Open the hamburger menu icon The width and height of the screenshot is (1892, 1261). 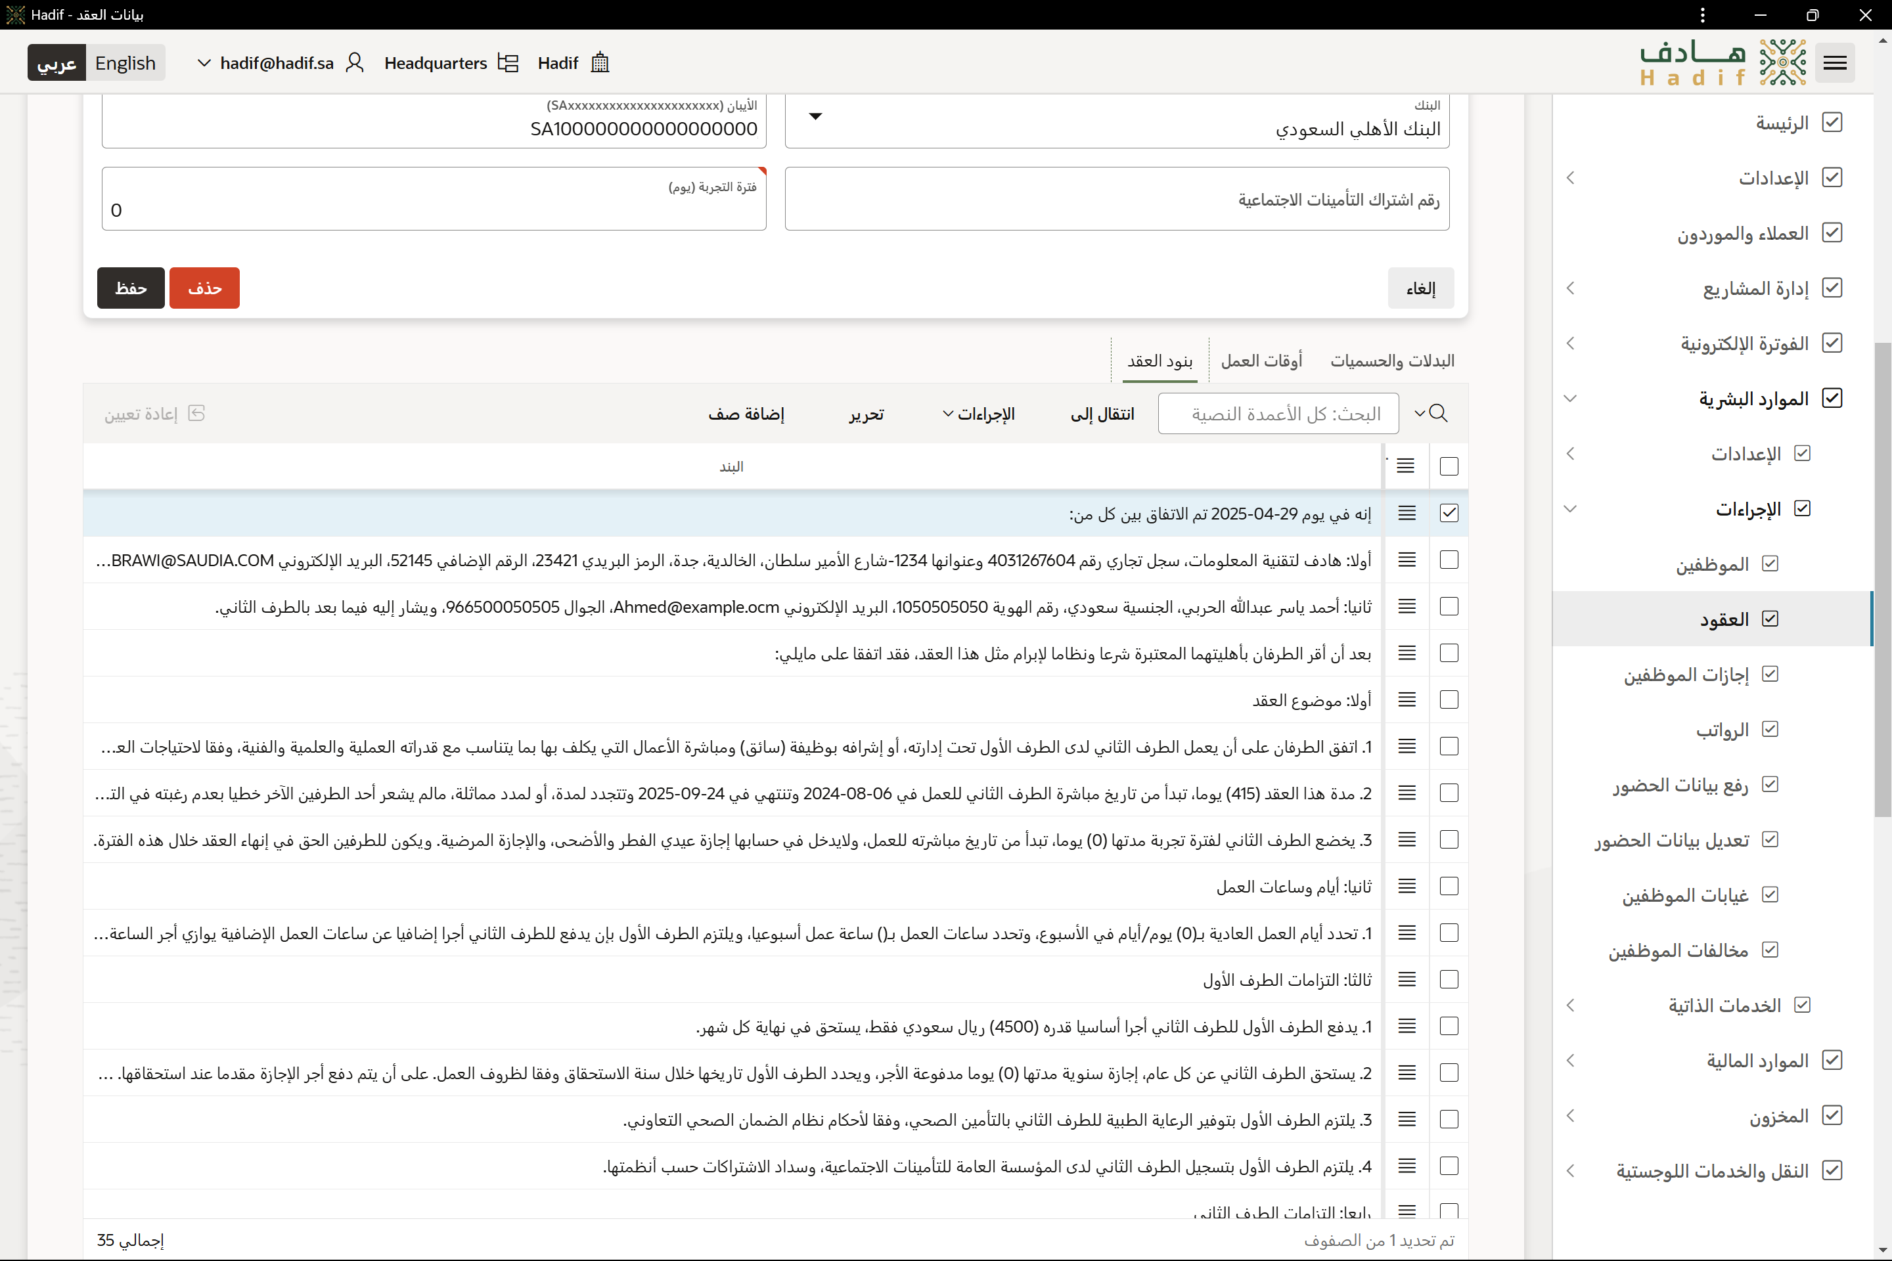tap(1834, 63)
